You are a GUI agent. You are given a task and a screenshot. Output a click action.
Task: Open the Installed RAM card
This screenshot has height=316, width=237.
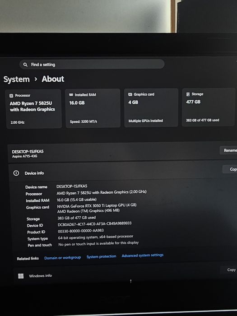pos(93,108)
